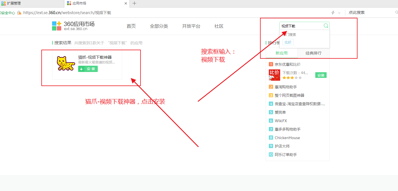Open the 微查宝 ranking entry
The width and height of the screenshot is (398, 191).
click(x=300, y=104)
